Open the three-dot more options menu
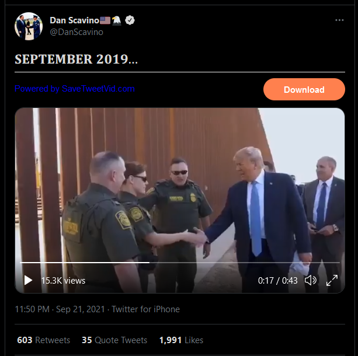 tap(339, 20)
